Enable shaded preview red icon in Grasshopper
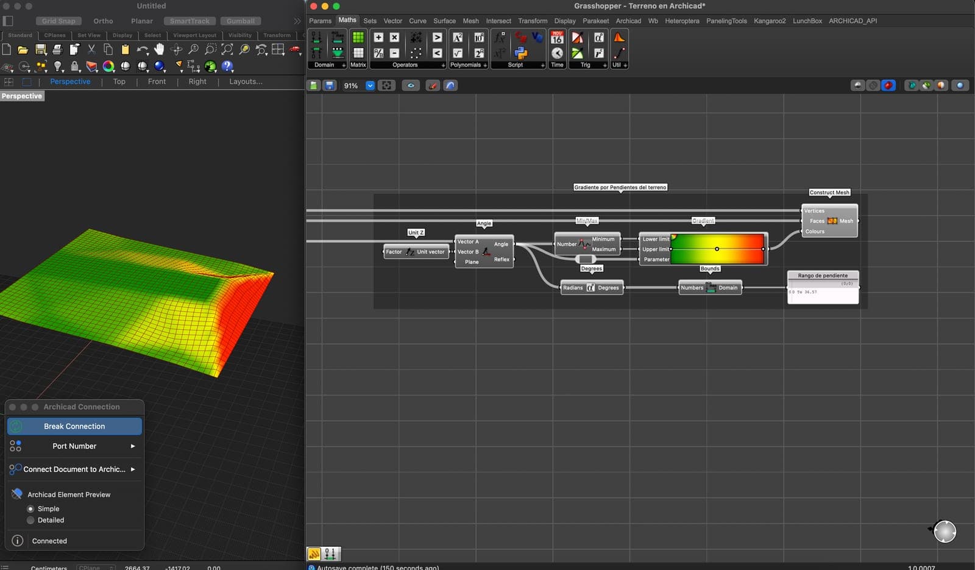Viewport: 975px width, 570px height. [x=888, y=85]
